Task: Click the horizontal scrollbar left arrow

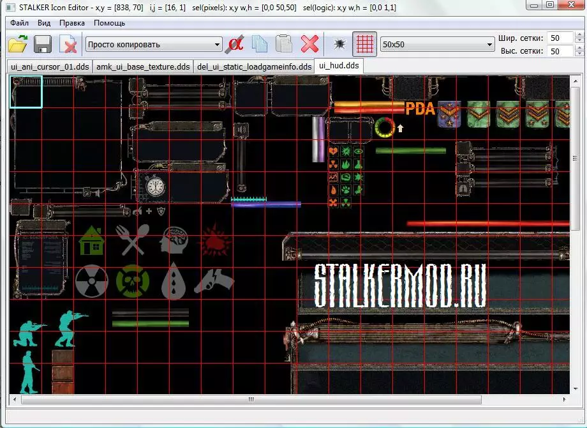Action: click(15, 399)
